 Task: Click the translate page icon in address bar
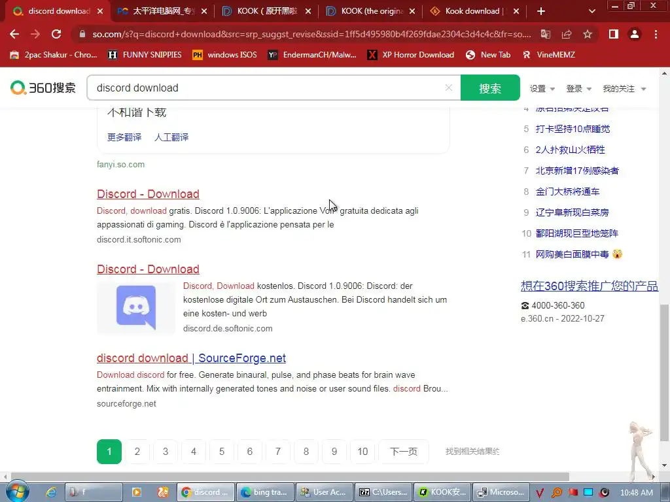(546, 34)
